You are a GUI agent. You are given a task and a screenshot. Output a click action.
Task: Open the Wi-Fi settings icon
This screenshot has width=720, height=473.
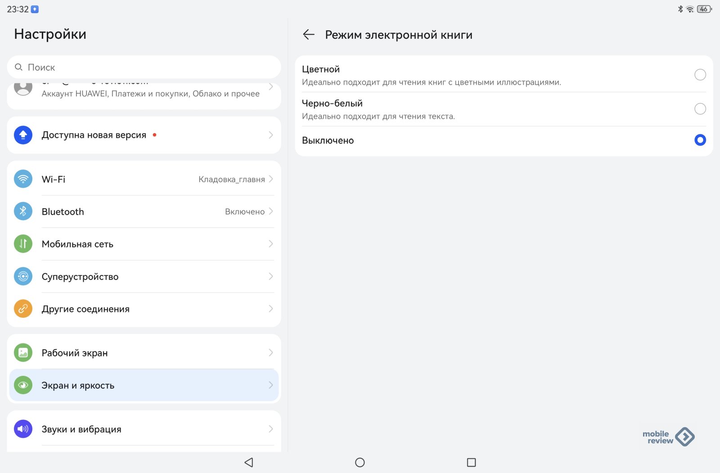[x=23, y=179]
